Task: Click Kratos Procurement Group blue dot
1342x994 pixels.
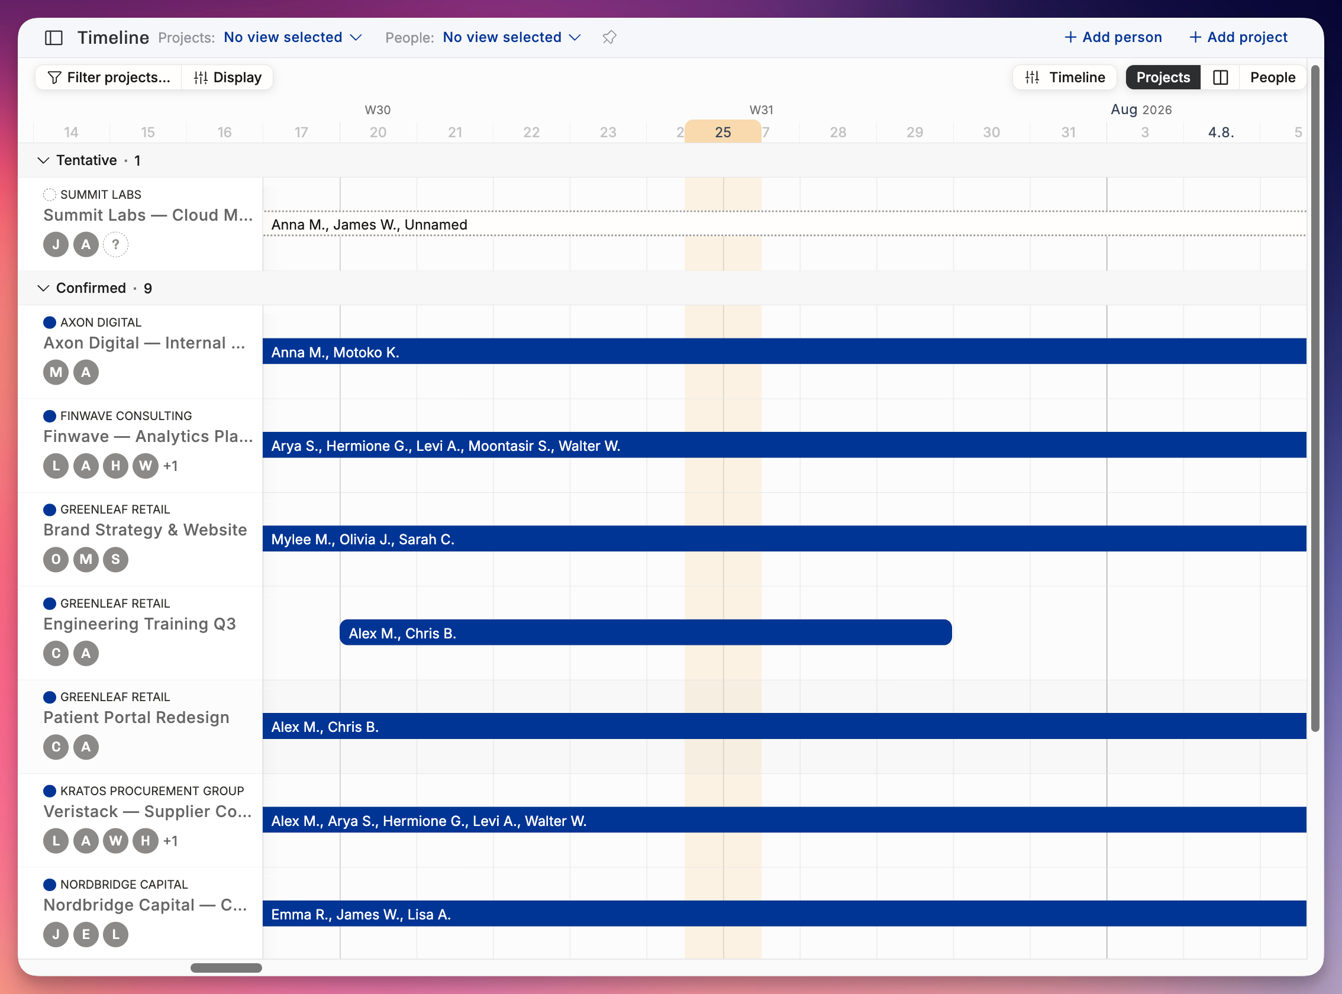Action: [50, 791]
